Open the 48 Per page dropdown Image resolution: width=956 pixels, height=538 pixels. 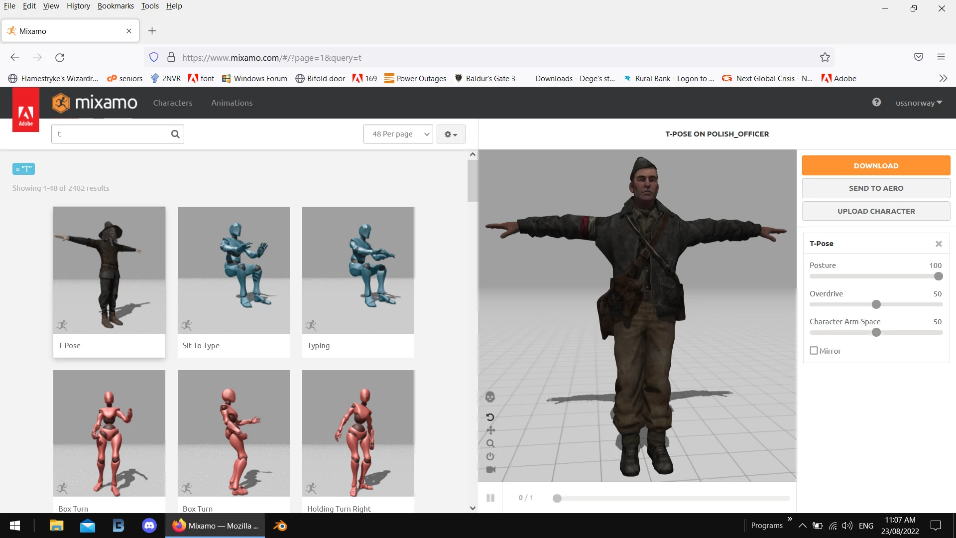tap(398, 134)
